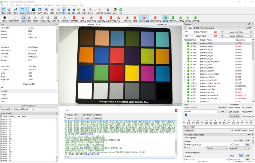Adjust the register Value slider handle
This screenshot has height=163, width=255.
click(186, 115)
